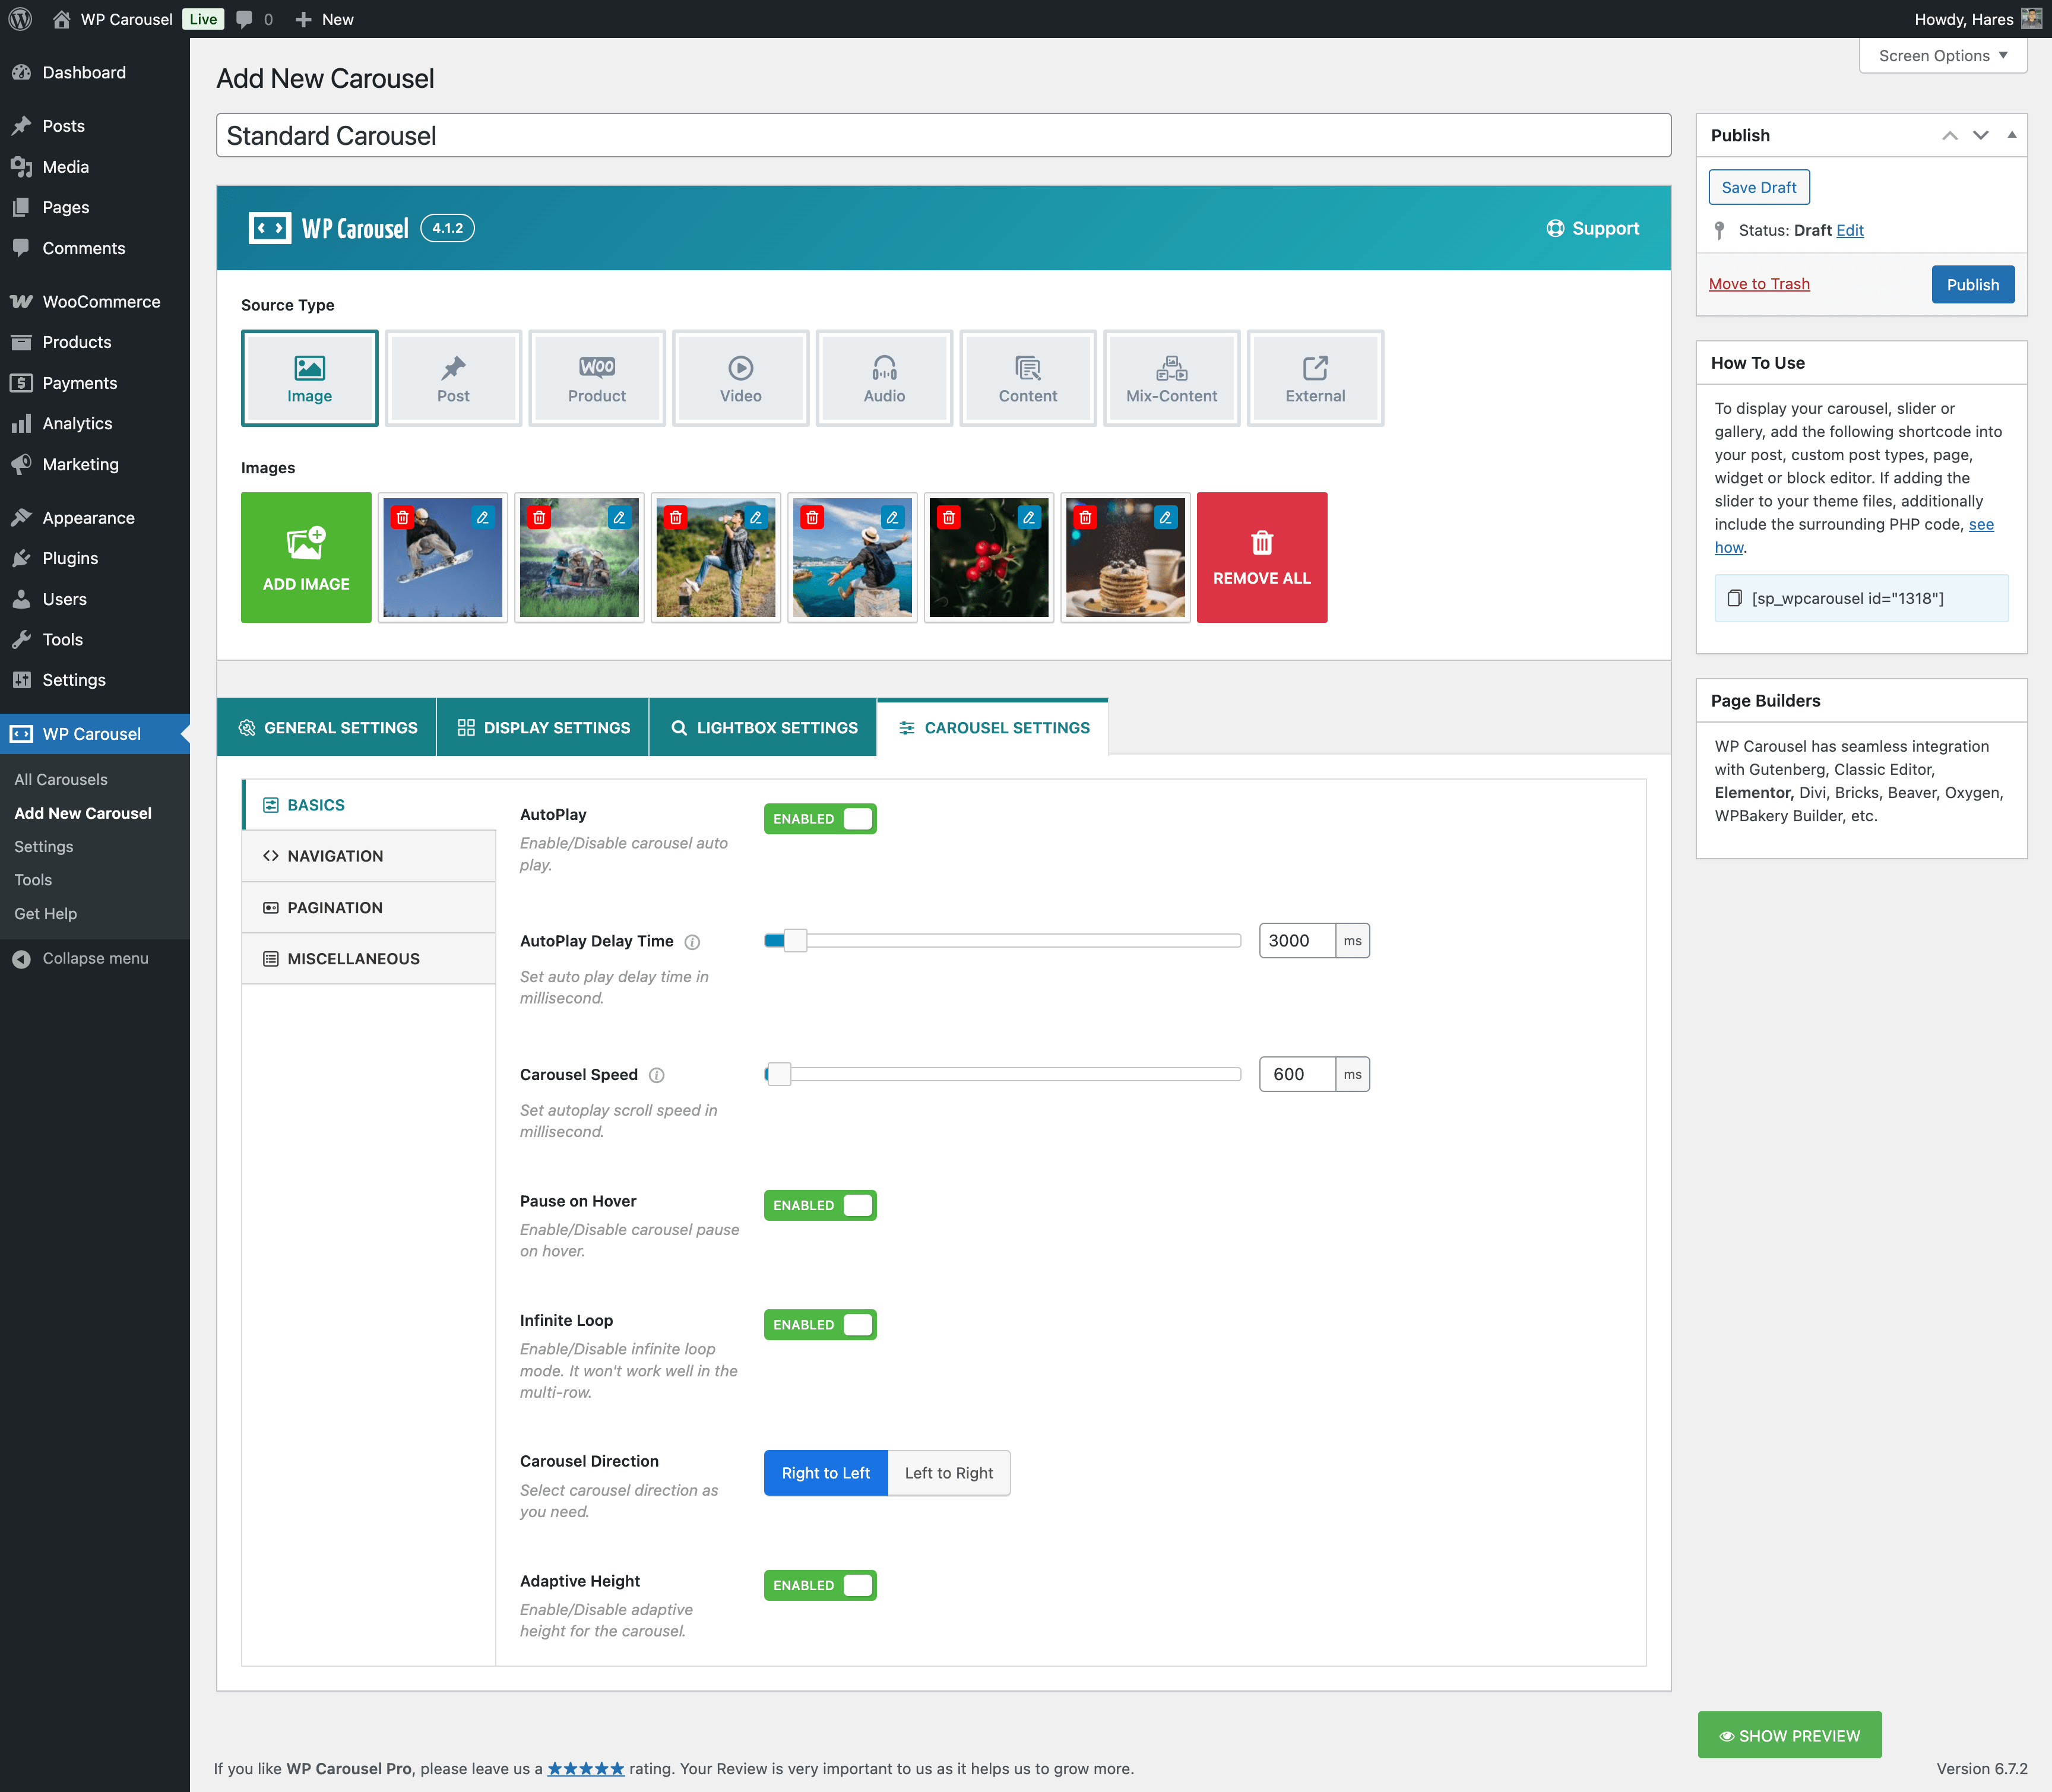Edit the camping tent image
The height and width of the screenshot is (1792, 2052).
620,517
